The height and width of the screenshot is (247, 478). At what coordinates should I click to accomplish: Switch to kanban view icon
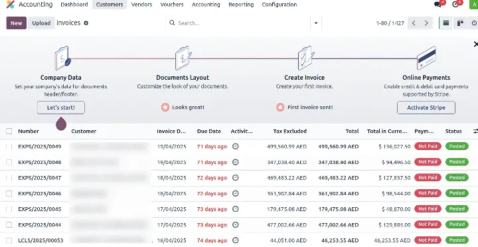[460, 23]
